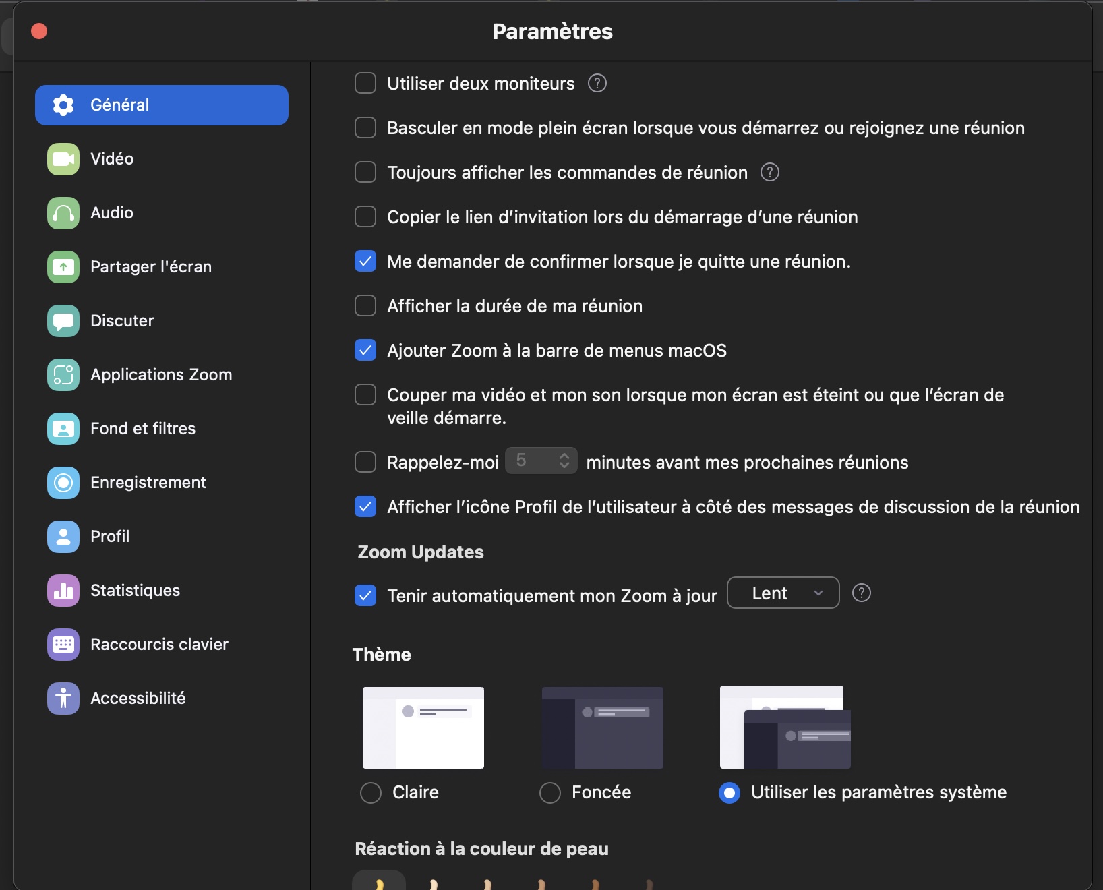Enable Utiliser deux moniteurs checkbox
This screenshot has width=1103, height=890.
tap(365, 83)
